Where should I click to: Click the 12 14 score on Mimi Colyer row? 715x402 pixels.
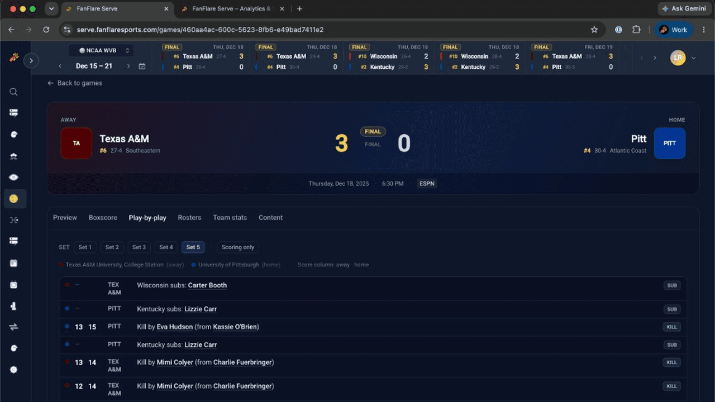click(x=85, y=386)
